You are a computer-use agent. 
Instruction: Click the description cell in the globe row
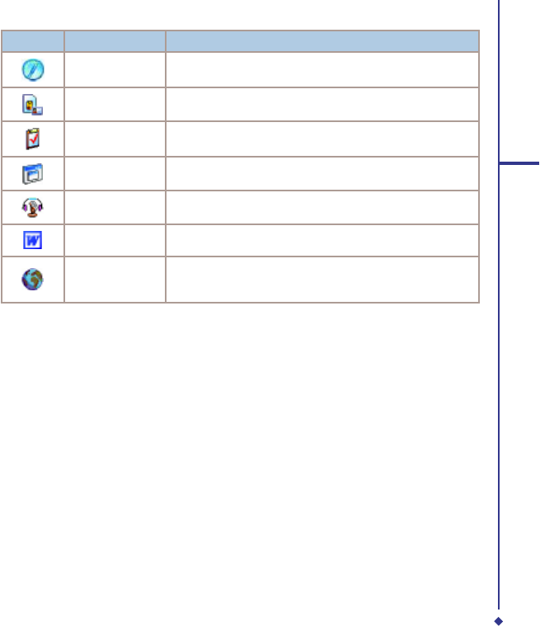[x=322, y=280]
